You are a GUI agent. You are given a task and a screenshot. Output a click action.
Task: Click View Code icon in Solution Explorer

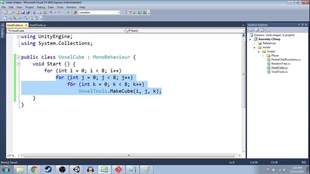click(268, 30)
